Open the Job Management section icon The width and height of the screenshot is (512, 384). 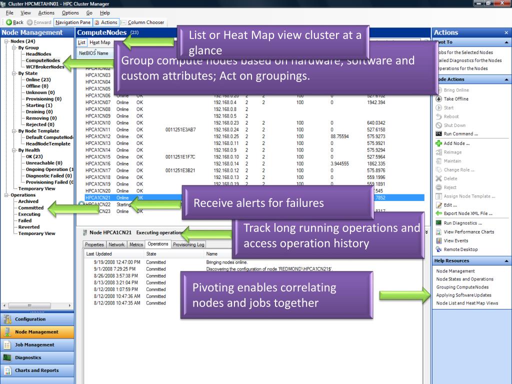pyautogui.click(x=7, y=345)
